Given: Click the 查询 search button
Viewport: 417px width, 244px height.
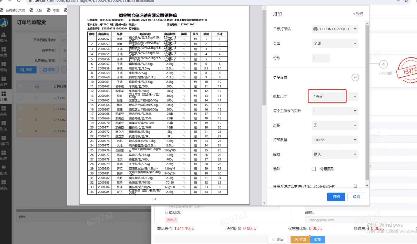Looking at the screenshot, I should point(26,70).
